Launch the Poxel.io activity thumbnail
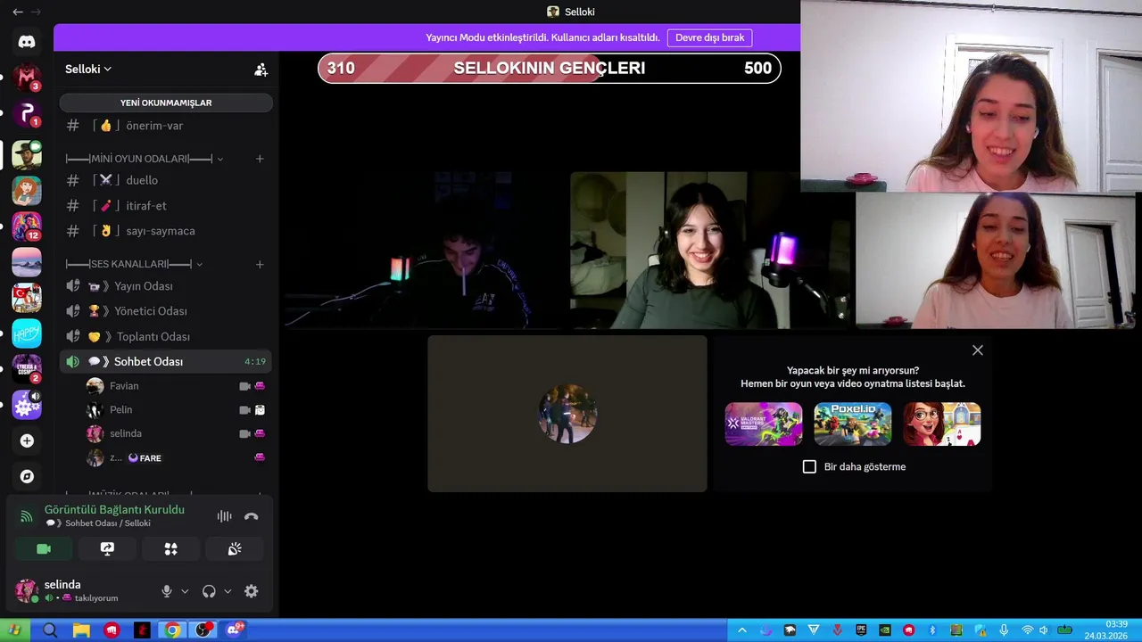This screenshot has height=642, width=1142. [x=853, y=424]
